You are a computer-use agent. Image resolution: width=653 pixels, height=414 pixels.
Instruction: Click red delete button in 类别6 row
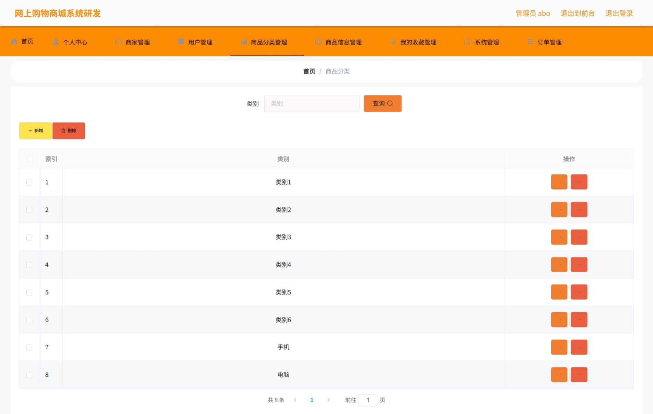click(579, 320)
